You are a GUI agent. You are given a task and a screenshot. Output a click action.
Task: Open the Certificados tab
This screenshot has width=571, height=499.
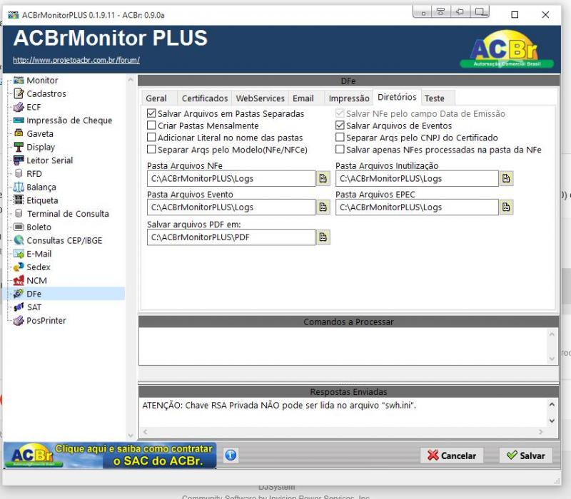click(205, 98)
